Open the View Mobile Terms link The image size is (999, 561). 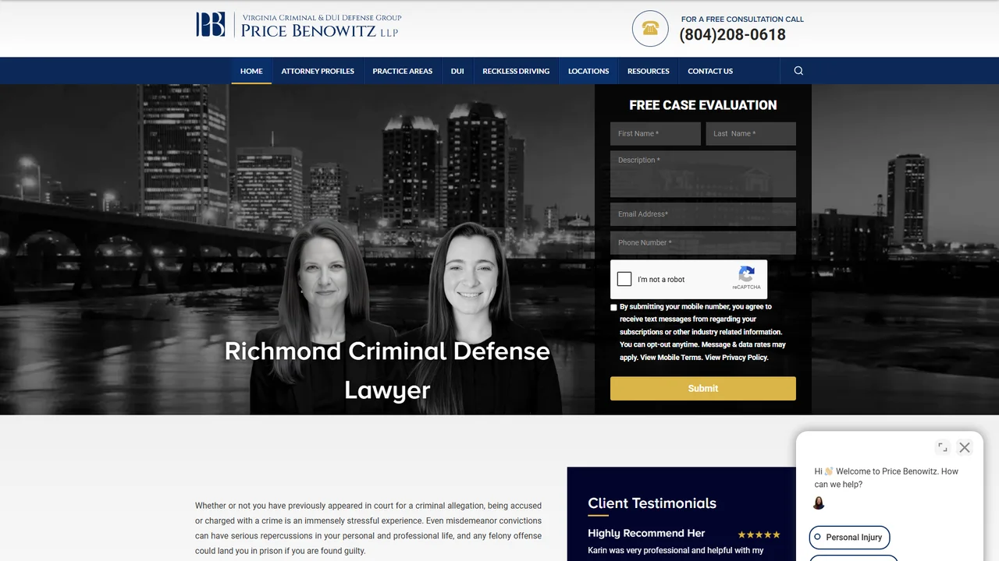670,358
